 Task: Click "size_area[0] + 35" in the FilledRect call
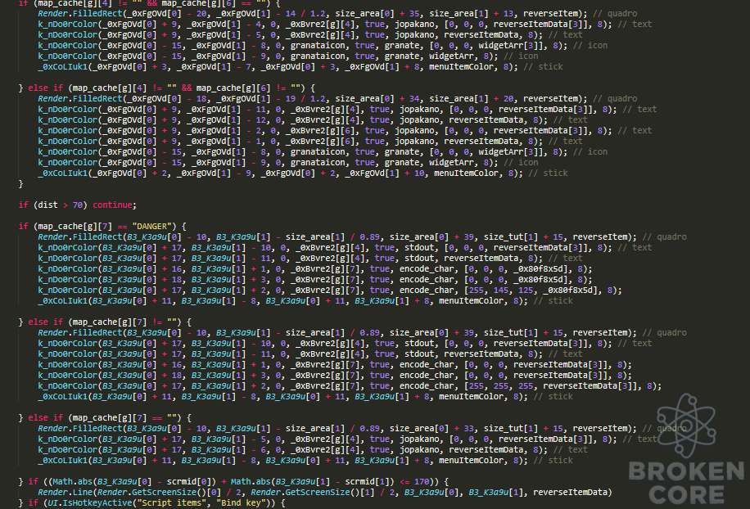[x=377, y=13]
